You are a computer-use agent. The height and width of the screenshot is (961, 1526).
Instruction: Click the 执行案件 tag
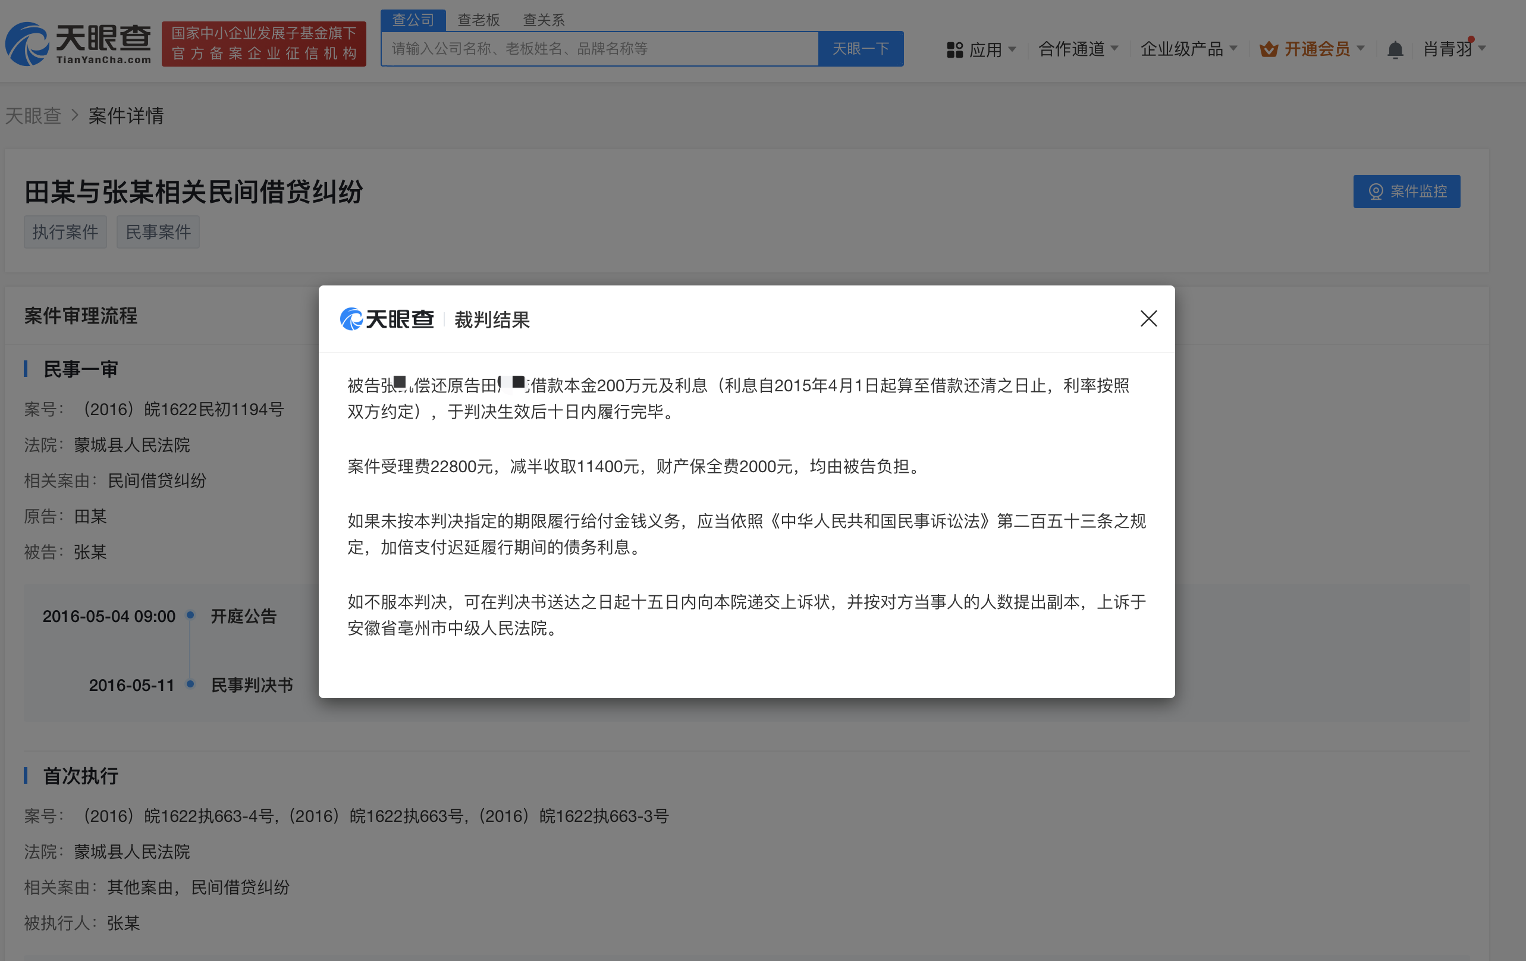click(x=65, y=232)
